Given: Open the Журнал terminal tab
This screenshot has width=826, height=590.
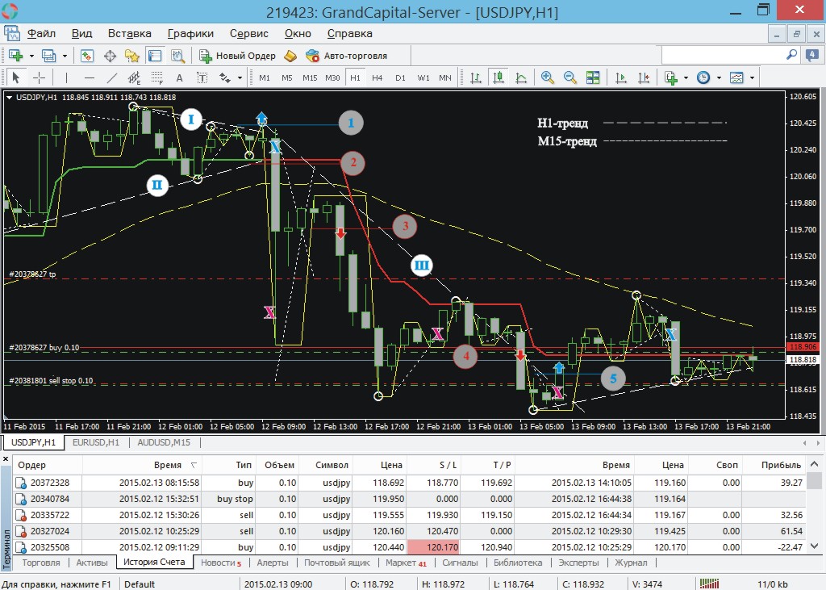Looking at the screenshot, I should pos(631,563).
